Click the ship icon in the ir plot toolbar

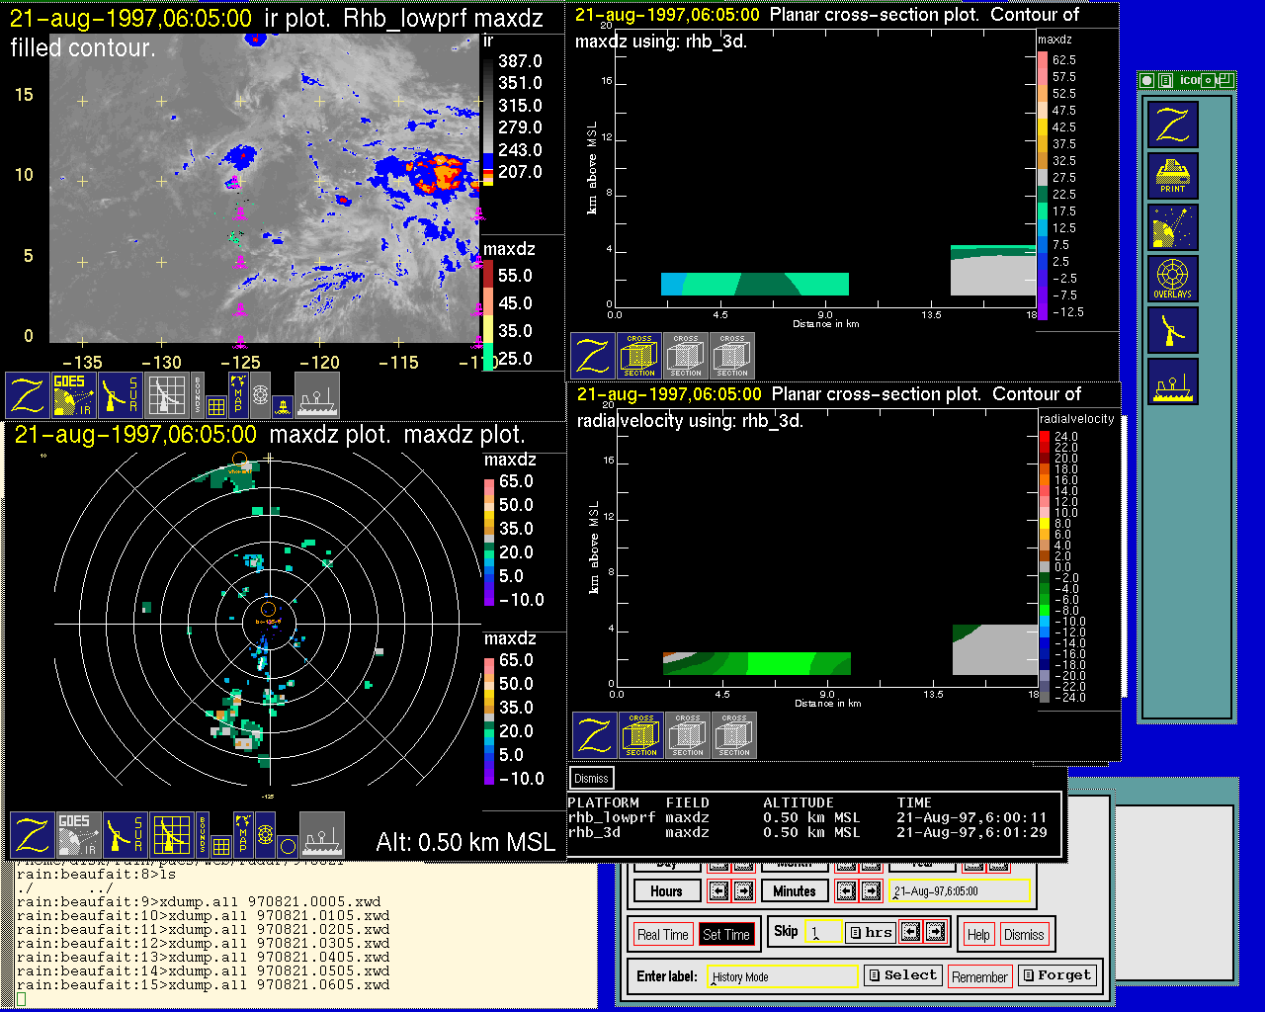(x=316, y=395)
